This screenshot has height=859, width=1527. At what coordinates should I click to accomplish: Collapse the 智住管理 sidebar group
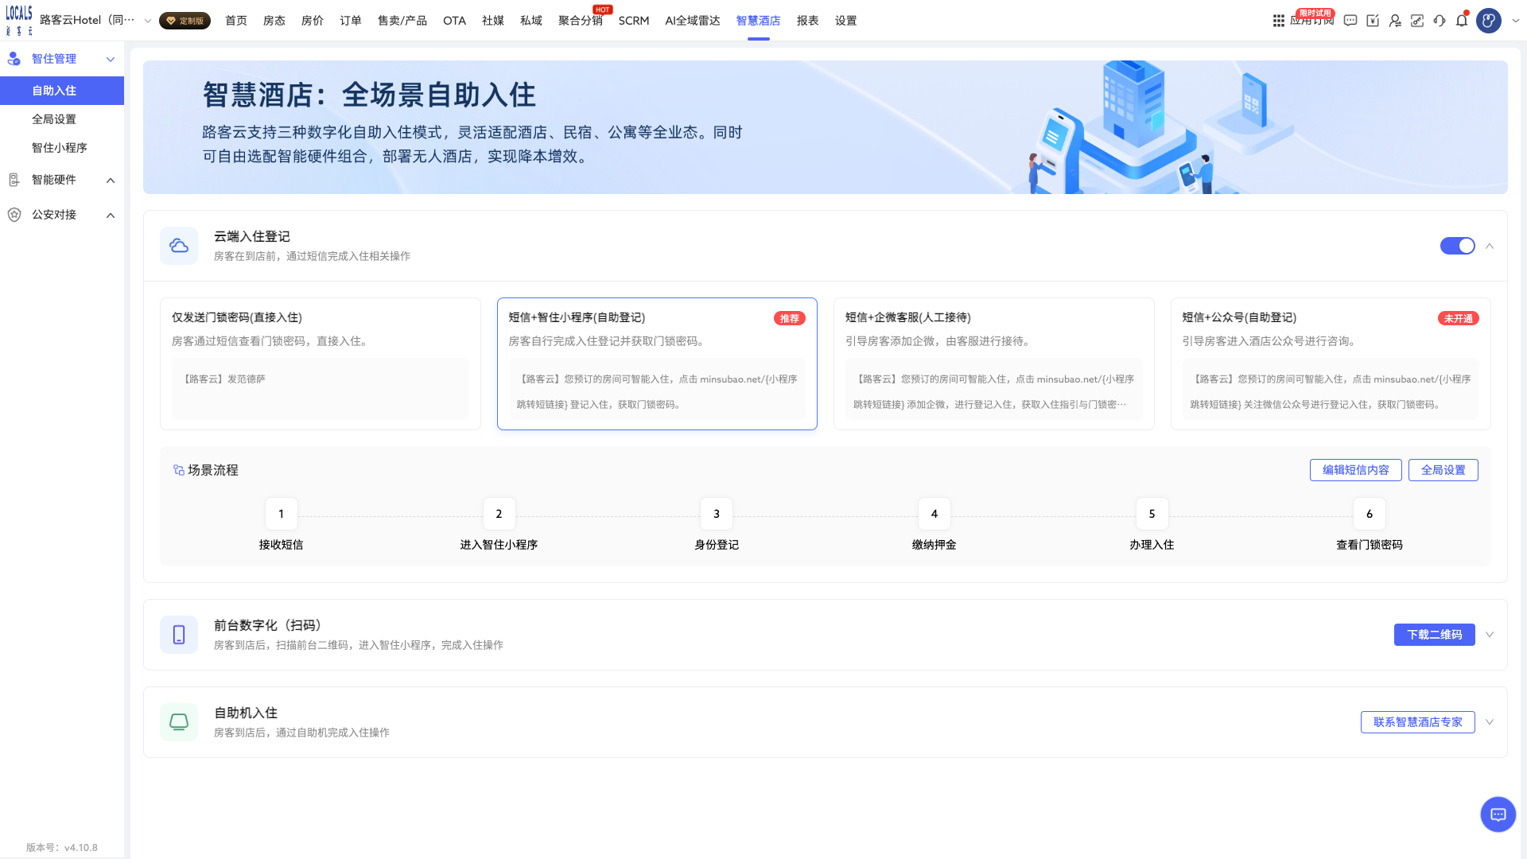[111, 59]
